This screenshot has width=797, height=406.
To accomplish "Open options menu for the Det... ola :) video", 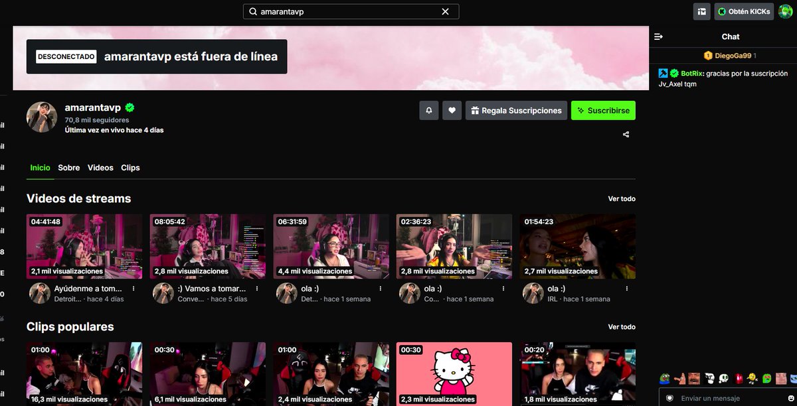I will pos(381,289).
